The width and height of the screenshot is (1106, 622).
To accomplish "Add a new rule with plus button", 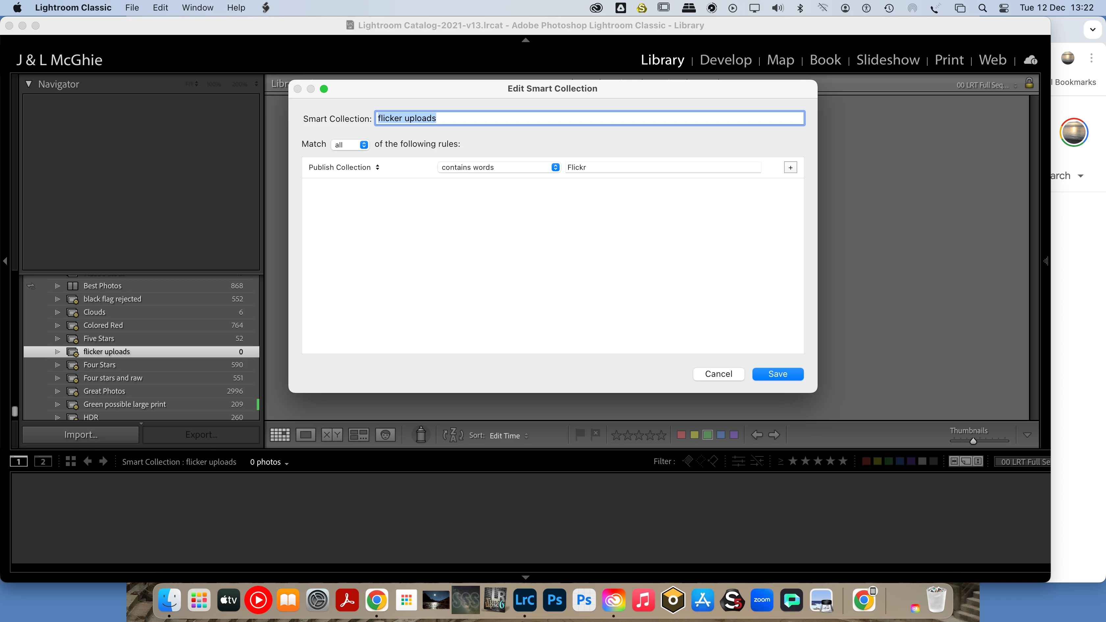I will coord(790,168).
